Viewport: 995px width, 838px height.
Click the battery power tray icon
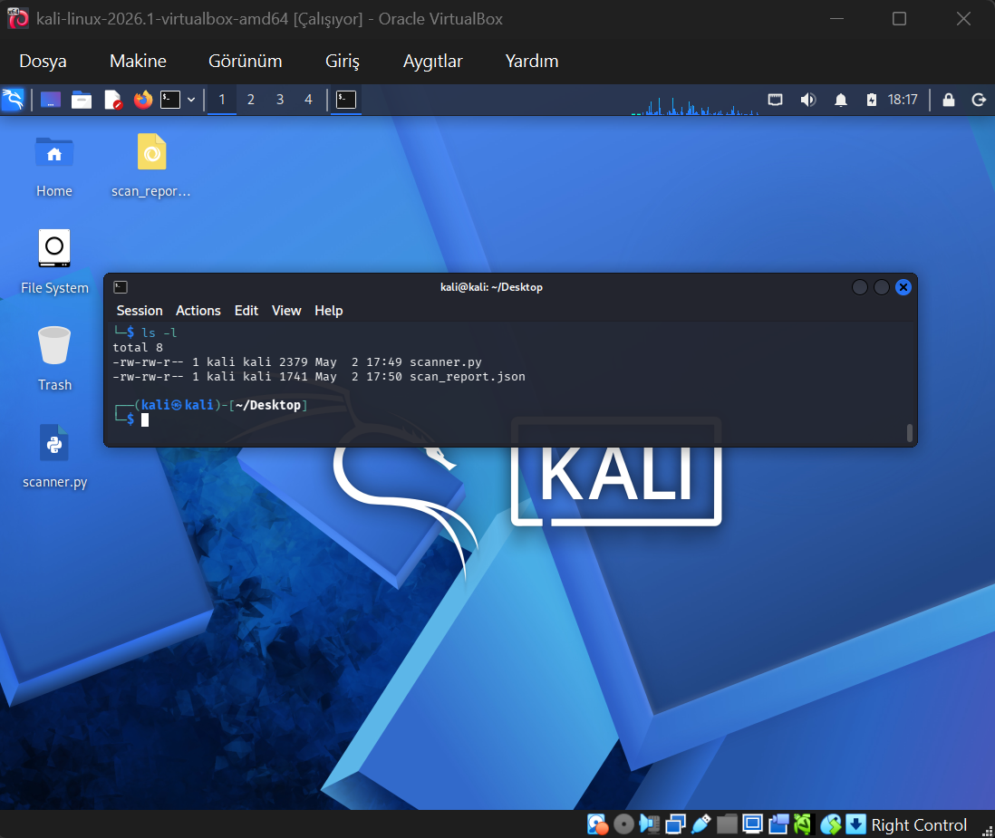pyautogui.click(x=872, y=100)
